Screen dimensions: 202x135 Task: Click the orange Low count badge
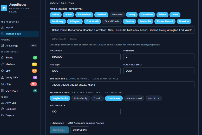34,71
